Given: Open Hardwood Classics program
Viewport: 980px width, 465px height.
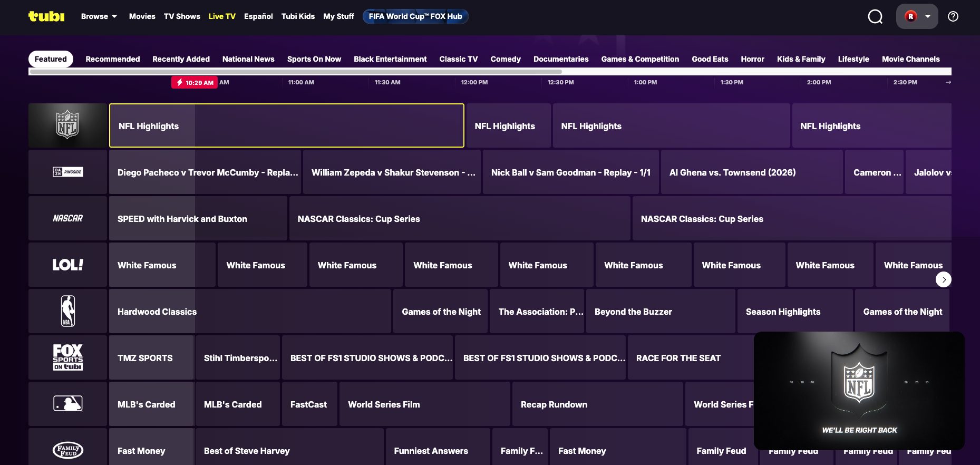Looking at the screenshot, I should click(x=250, y=311).
